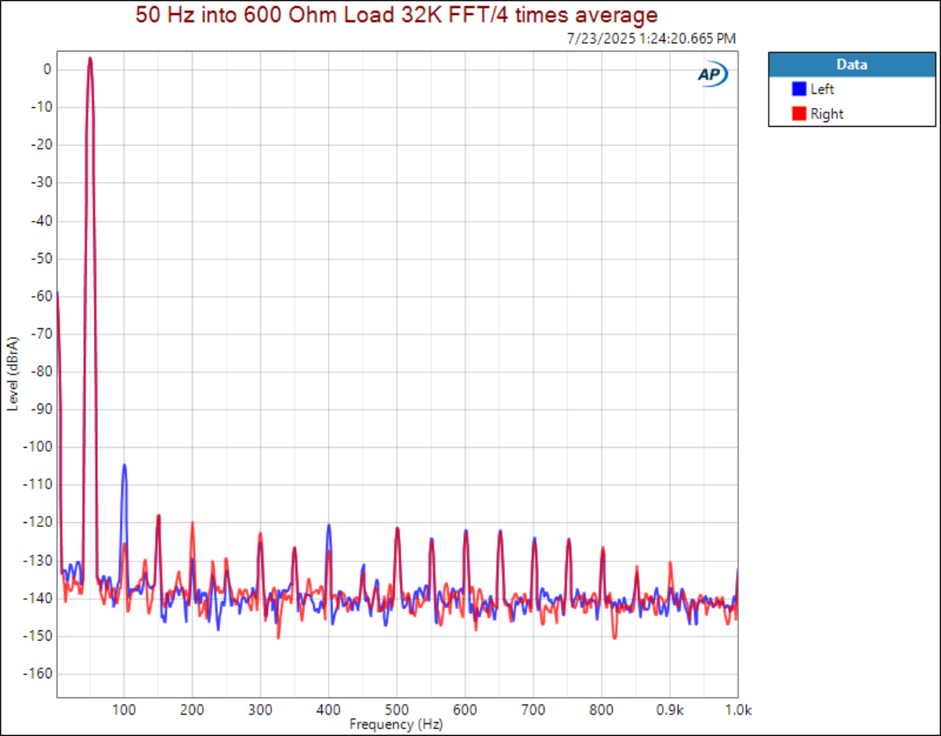
Task: Click the 100 tick on frequency axis
Action: [124, 710]
